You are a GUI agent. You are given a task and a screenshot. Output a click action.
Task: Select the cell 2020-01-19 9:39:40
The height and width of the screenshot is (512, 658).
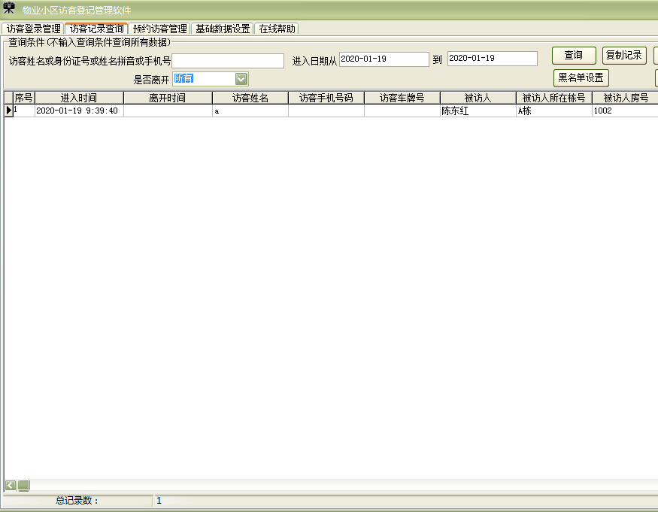click(x=79, y=111)
